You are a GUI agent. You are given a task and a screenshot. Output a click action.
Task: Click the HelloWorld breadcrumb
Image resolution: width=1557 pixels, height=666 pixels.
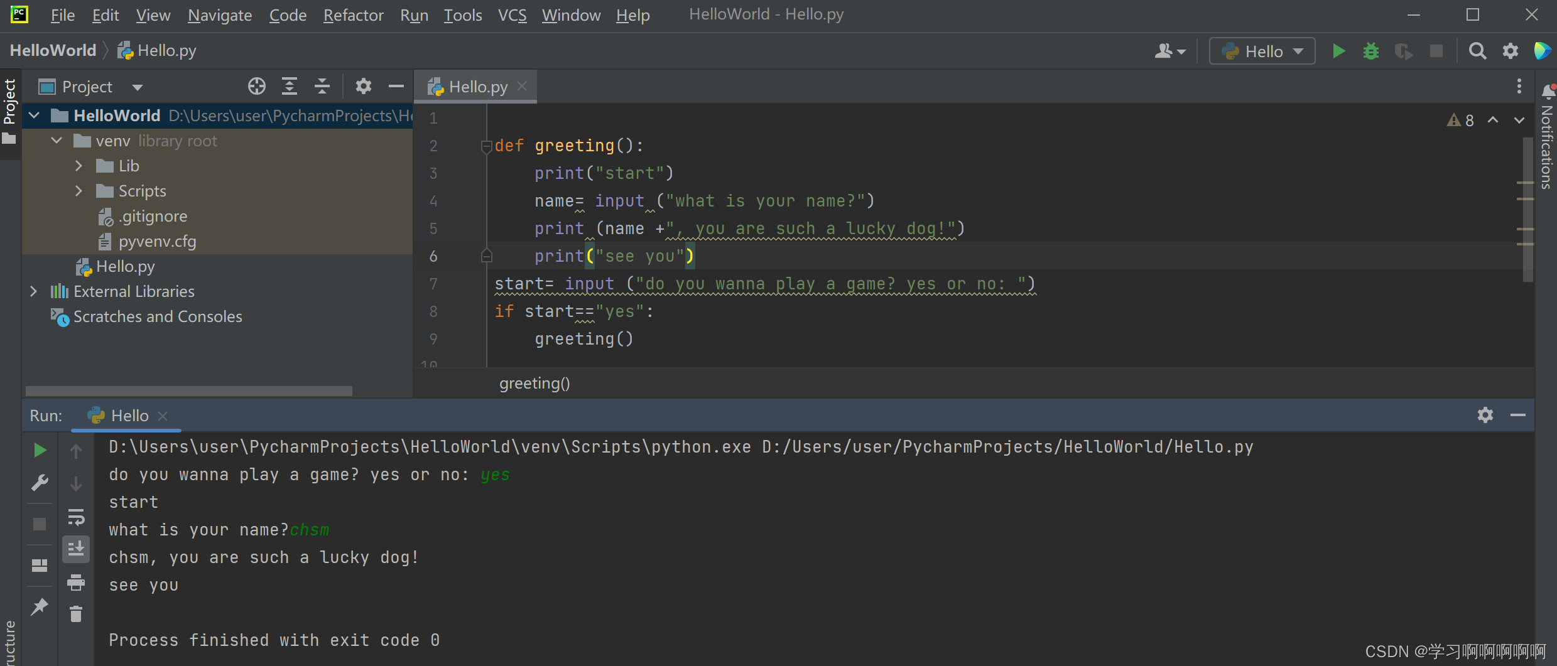53,50
